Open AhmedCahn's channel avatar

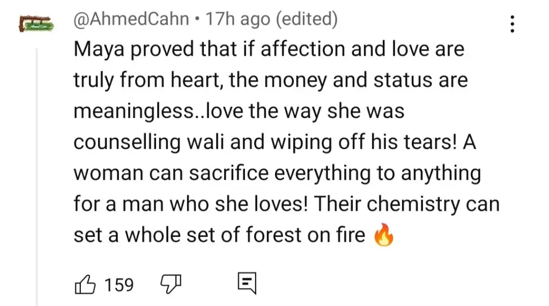click(36, 24)
